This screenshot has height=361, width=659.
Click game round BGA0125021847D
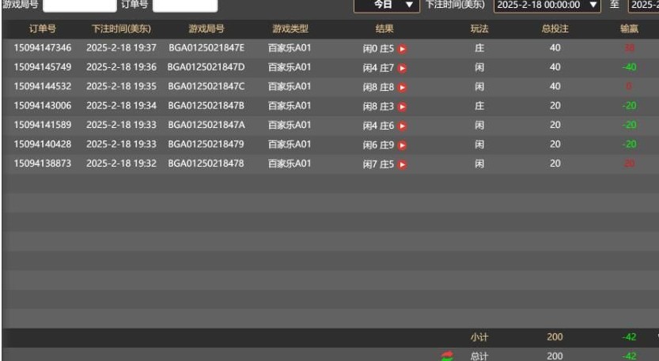tap(206, 67)
